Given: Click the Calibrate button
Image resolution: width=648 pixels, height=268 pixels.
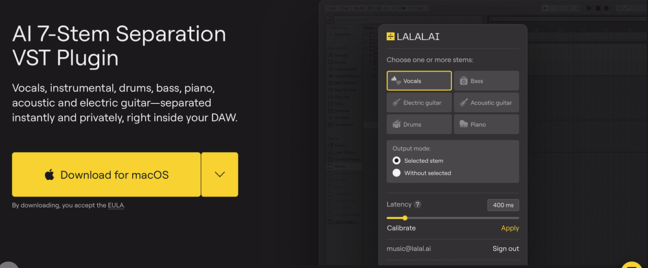Looking at the screenshot, I should pyautogui.click(x=401, y=228).
